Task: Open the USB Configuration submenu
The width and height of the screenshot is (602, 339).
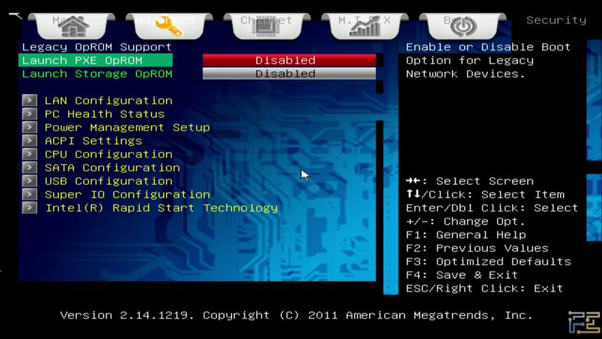Action: tap(108, 181)
